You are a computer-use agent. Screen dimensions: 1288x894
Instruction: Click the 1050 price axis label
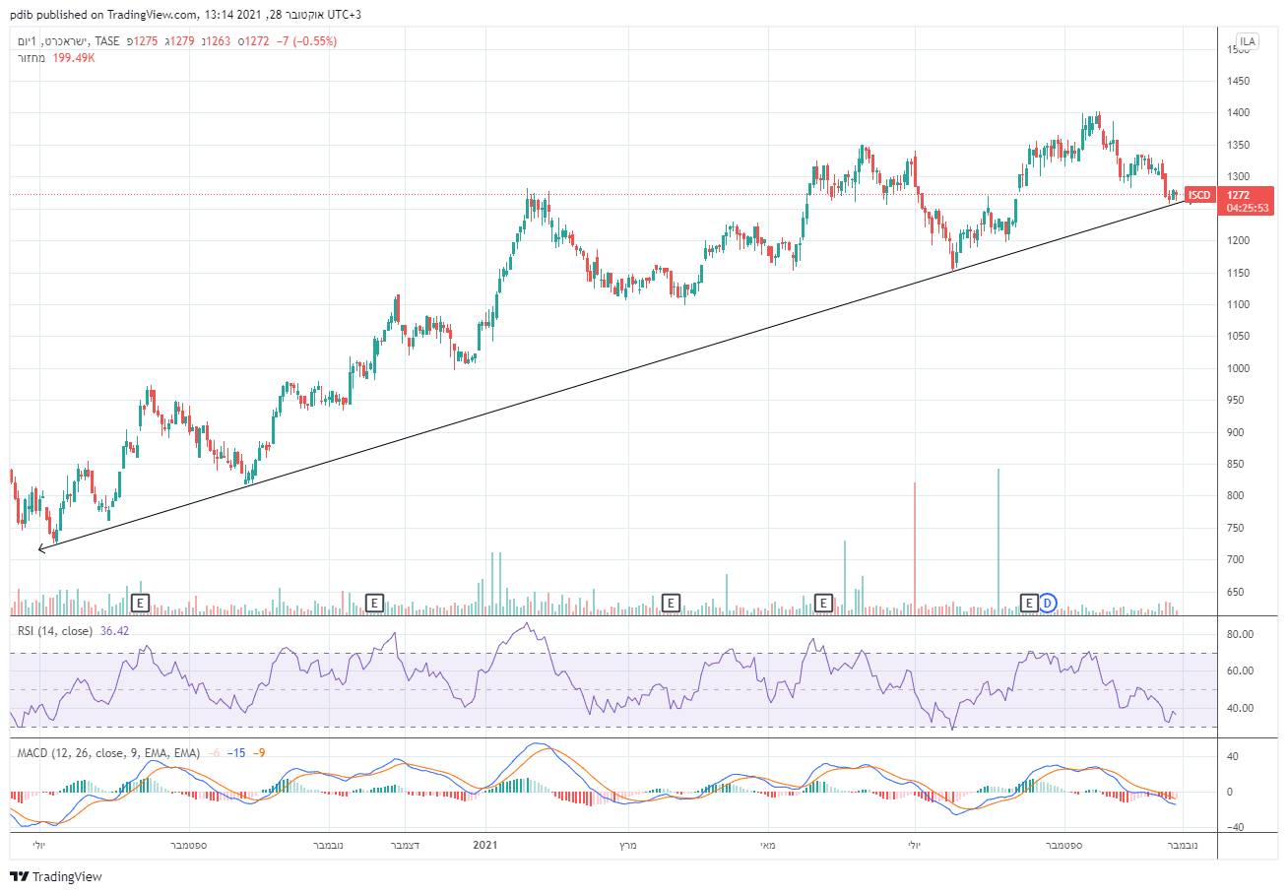[1238, 336]
